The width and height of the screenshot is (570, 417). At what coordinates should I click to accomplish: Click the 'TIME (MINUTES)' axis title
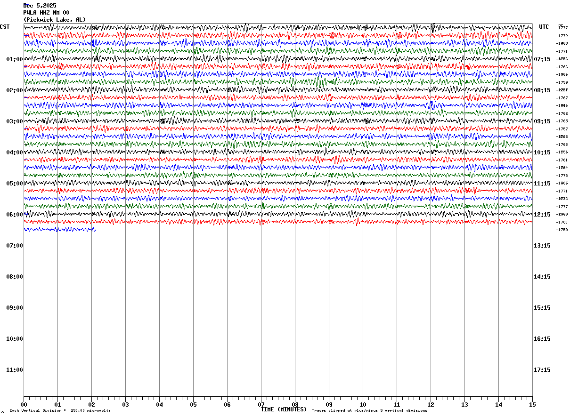284,409
